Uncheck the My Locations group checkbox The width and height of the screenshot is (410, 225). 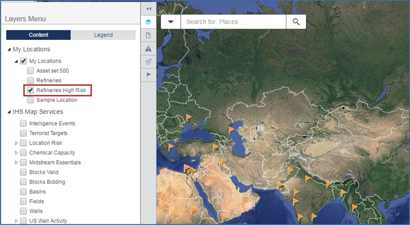click(23, 61)
